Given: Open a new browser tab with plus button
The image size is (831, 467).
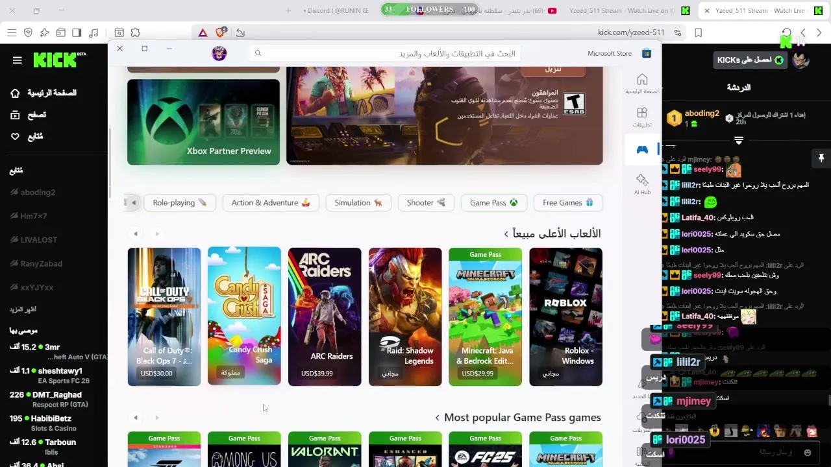Looking at the screenshot, I should [x=288, y=10].
